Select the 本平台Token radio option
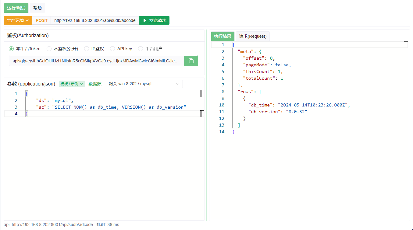This screenshot has height=230, width=413. [x=11, y=49]
